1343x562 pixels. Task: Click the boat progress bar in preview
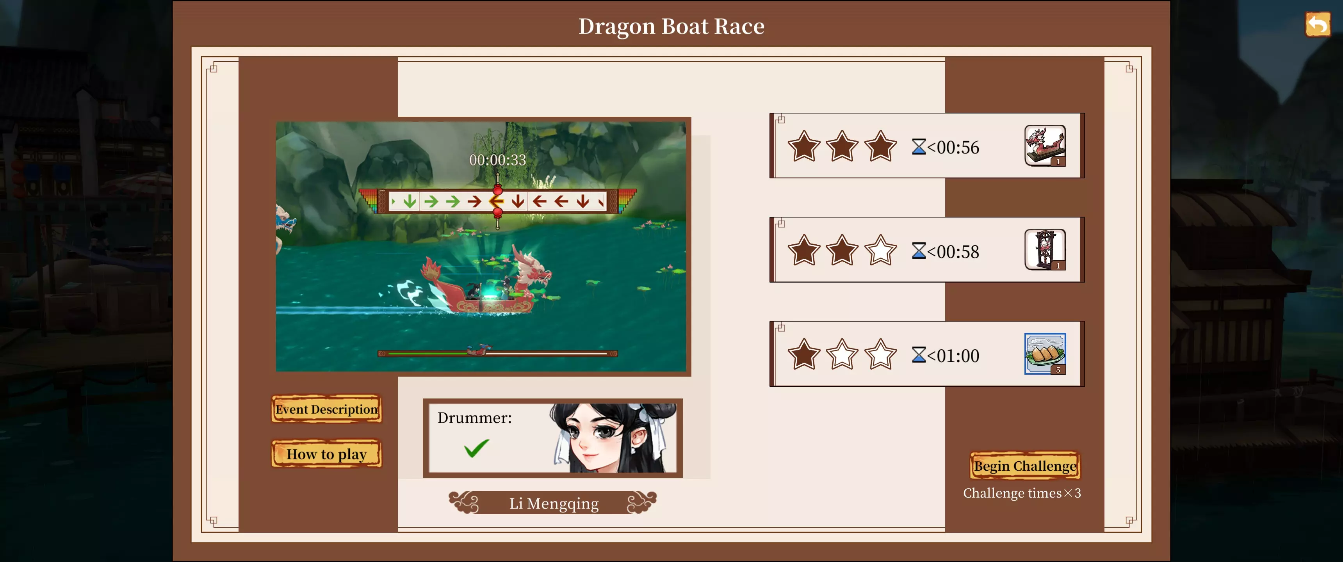tap(497, 354)
